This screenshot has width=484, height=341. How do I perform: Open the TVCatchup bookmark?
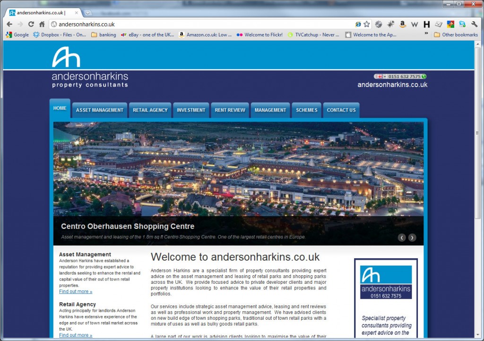[313, 35]
